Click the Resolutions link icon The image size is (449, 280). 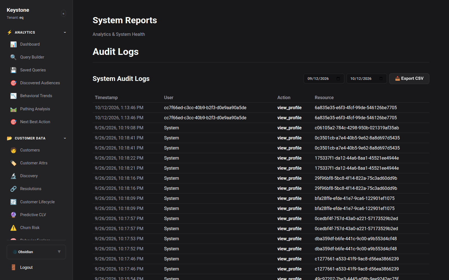pos(13,189)
